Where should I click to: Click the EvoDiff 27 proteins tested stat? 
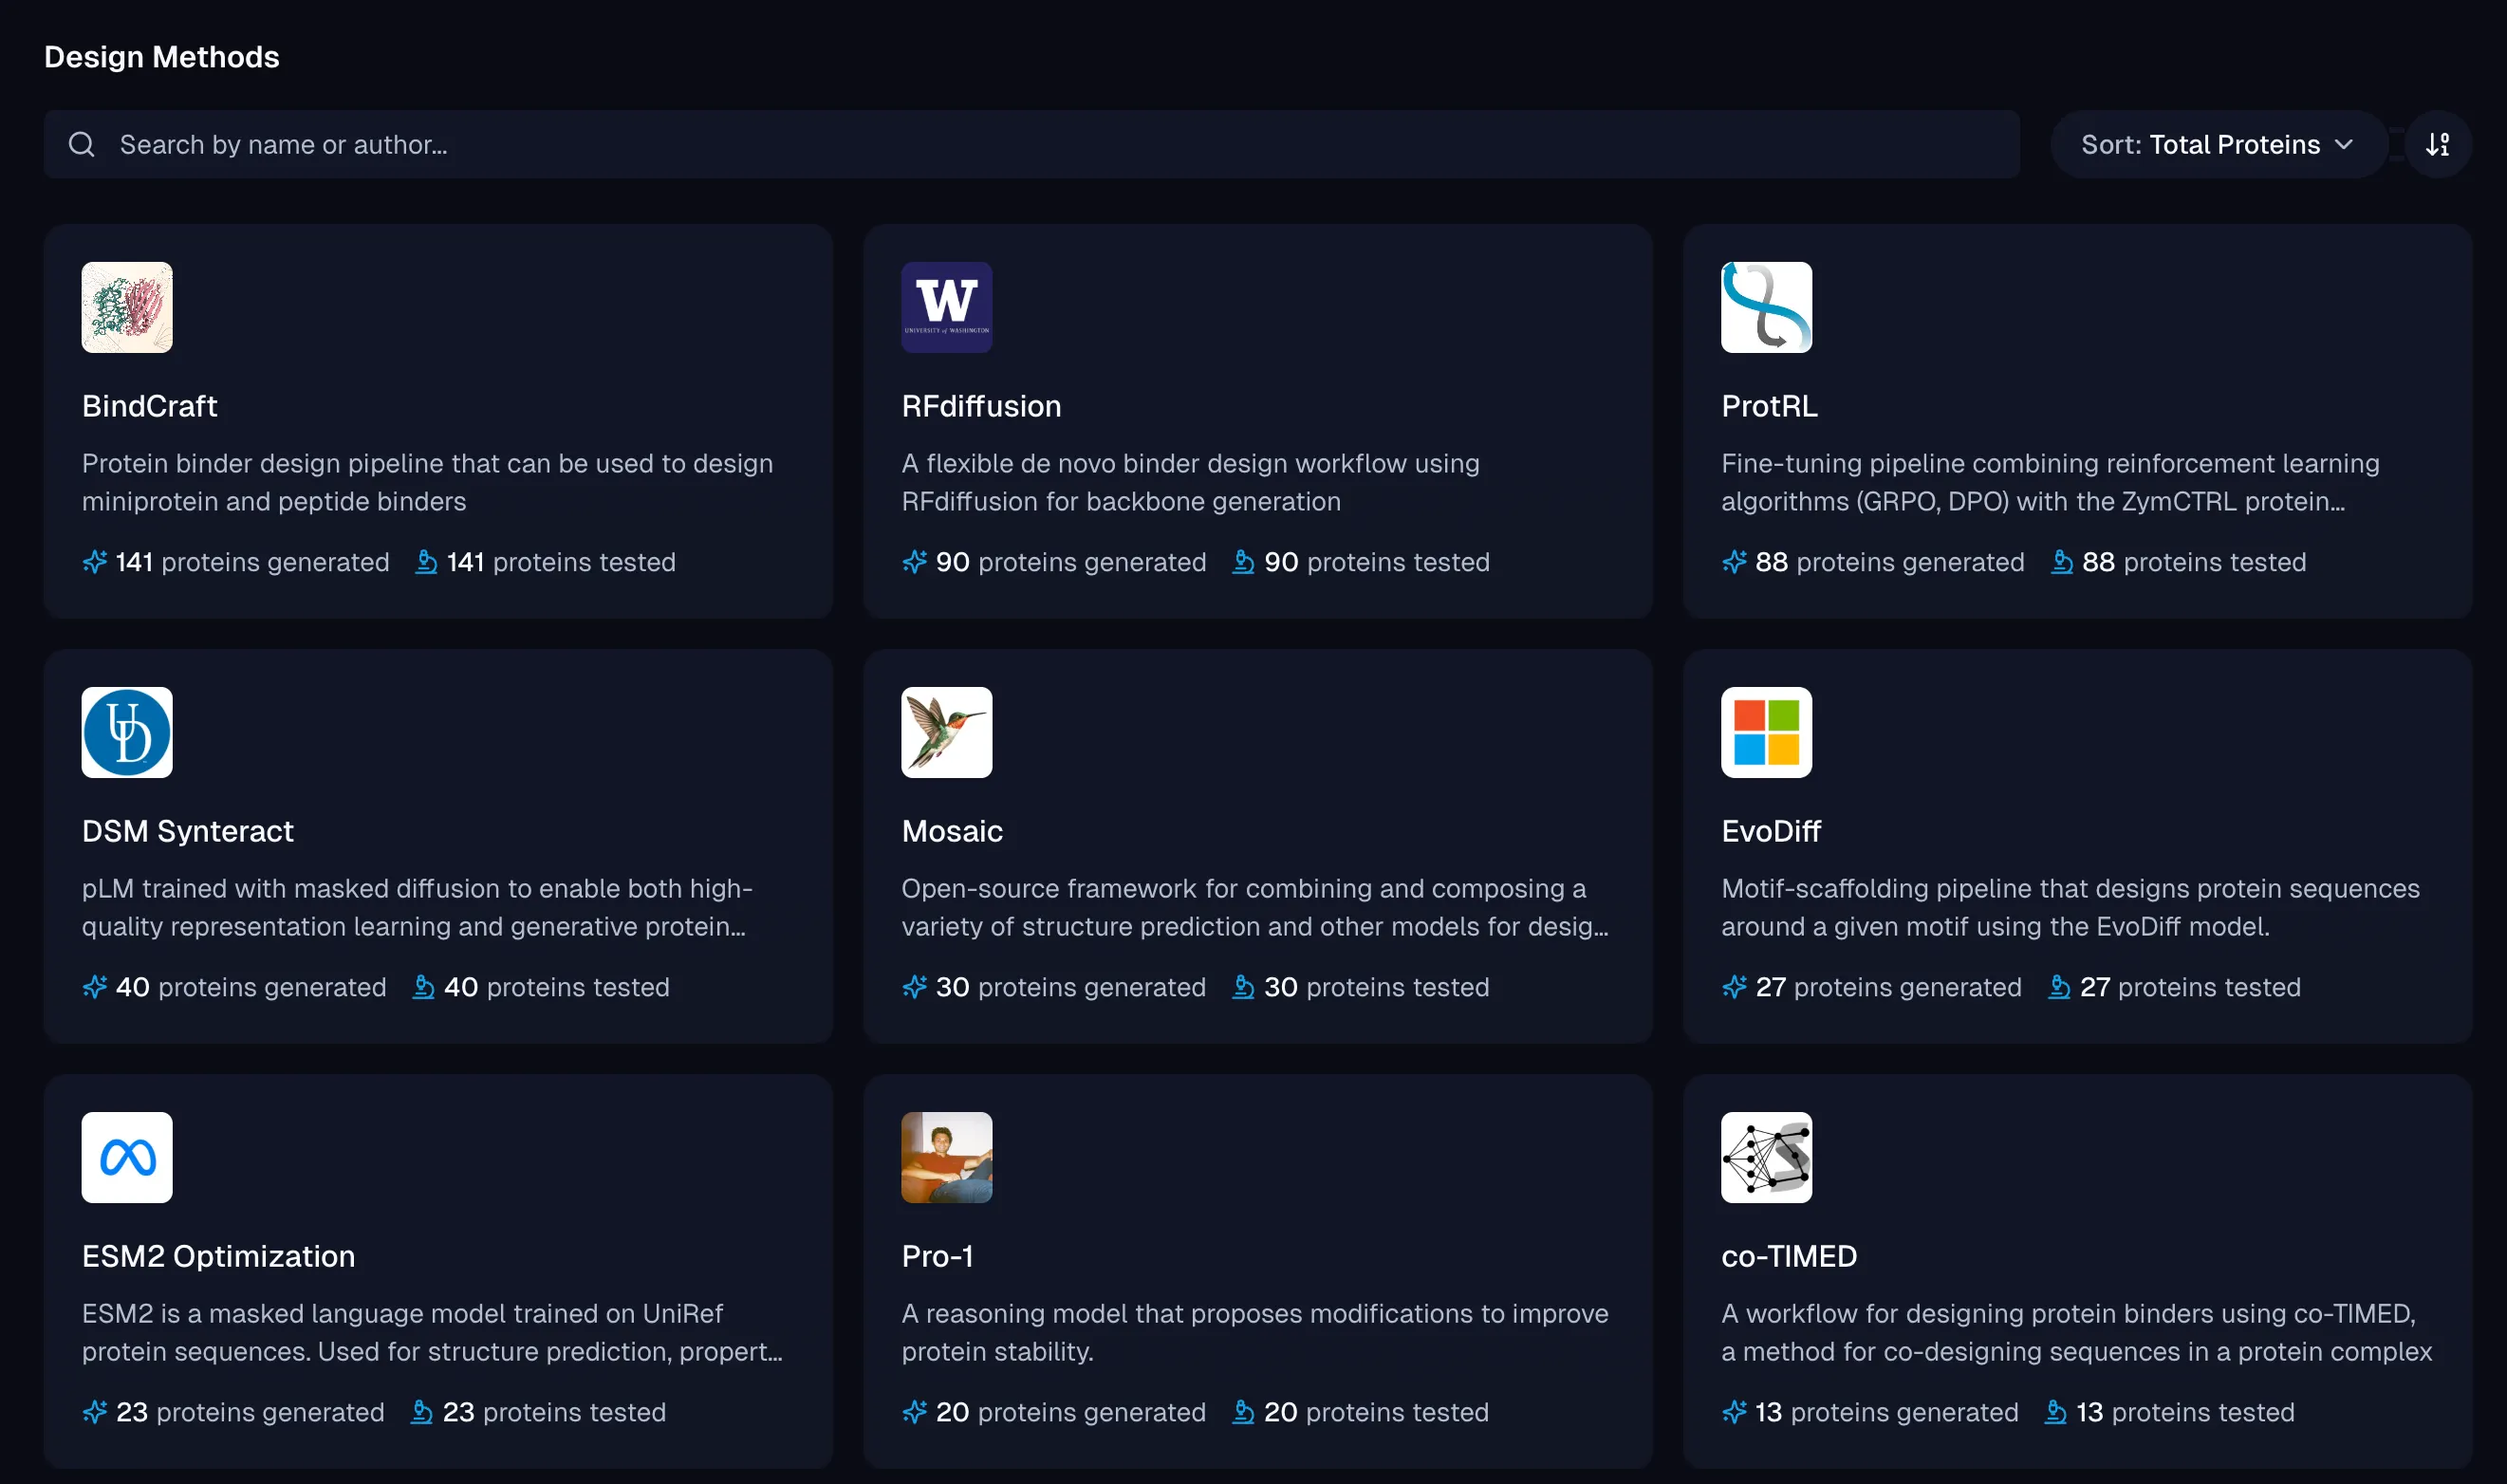[x=2174, y=987]
